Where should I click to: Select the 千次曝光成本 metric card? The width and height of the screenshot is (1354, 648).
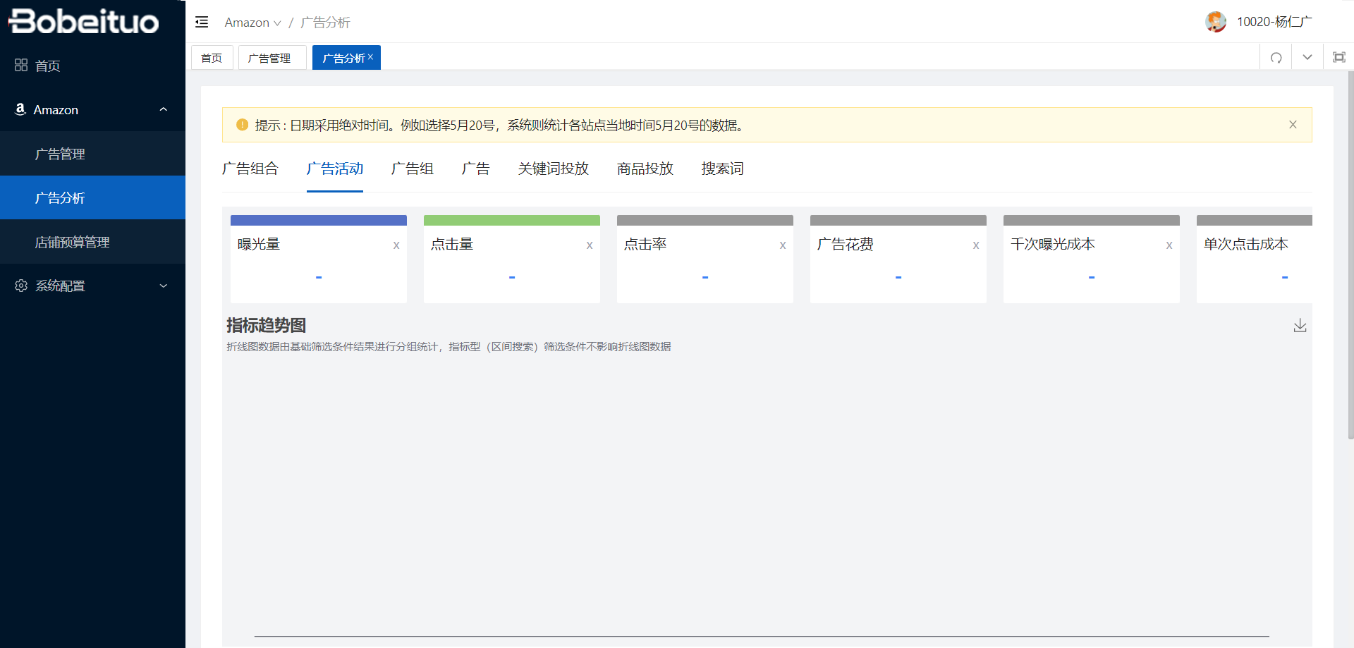click(1092, 259)
